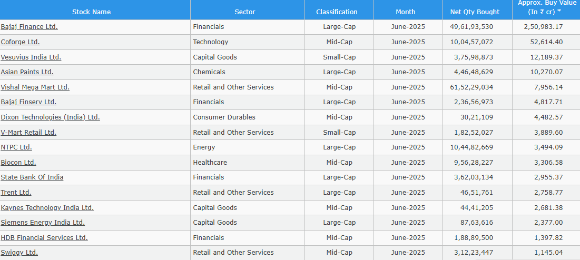Go to V-Mart Retail Ltd. page
Screen dimensions: 580x260
28,133
